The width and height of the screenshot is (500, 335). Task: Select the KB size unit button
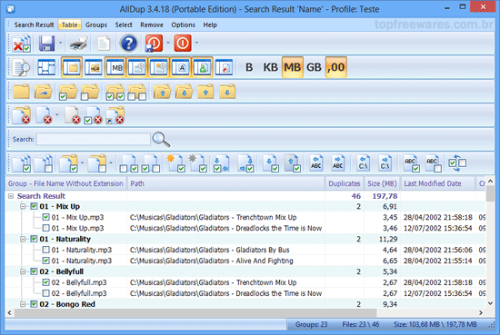point(270,67)
